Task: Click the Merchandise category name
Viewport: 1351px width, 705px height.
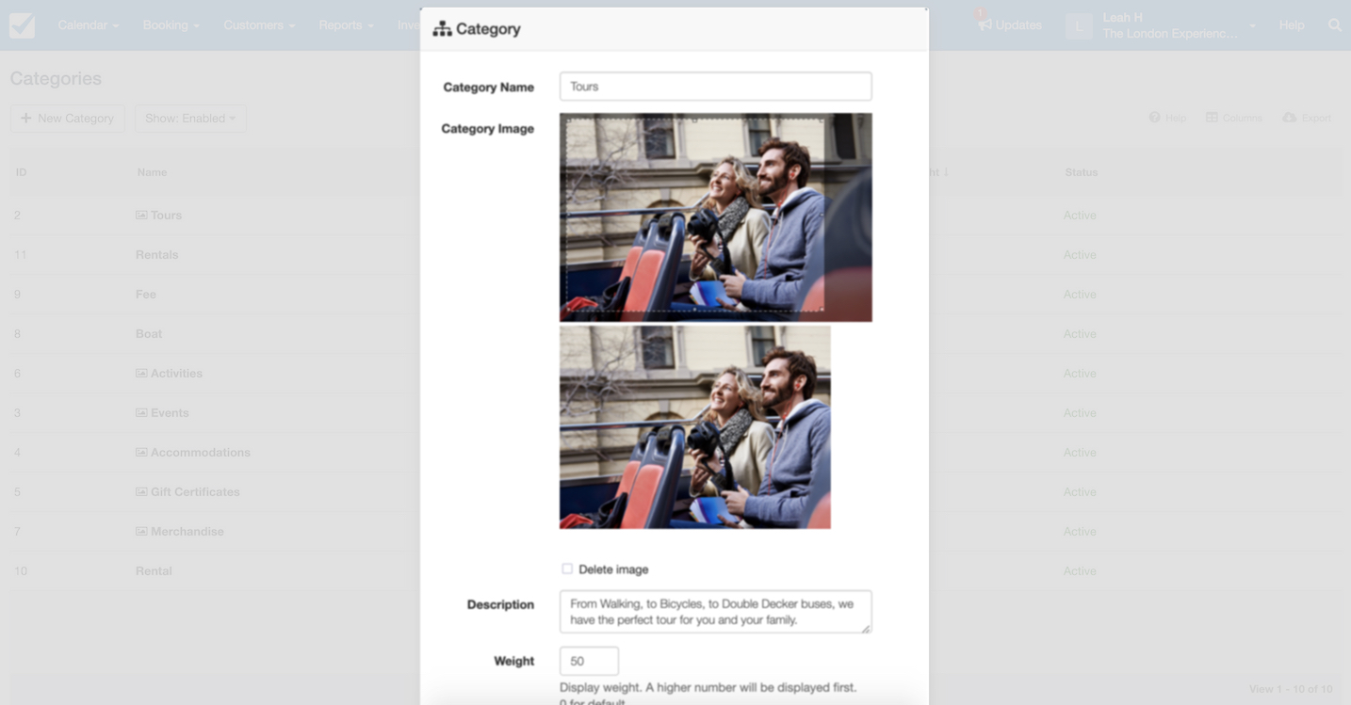Action: tap(187, 532)
